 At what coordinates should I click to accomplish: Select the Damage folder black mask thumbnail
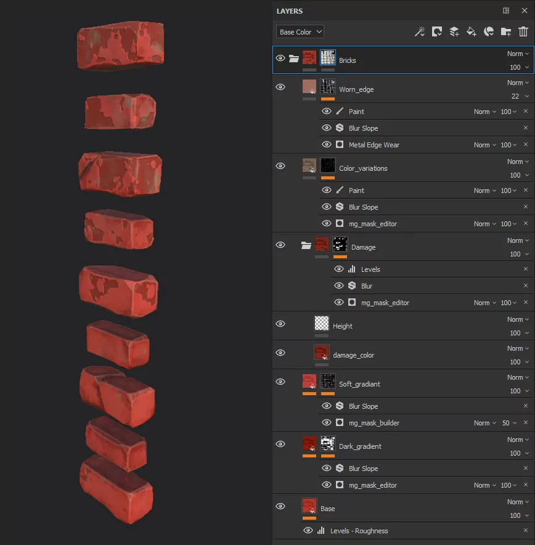pyautogui.click(x=340, y=244)
